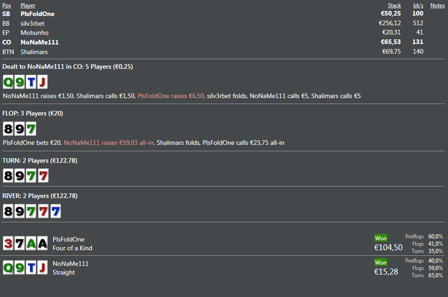Click the Won badge above €104,50

[381, 238]
